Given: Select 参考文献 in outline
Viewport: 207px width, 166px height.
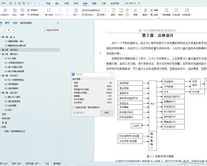Looking at the screenshot, I should [x=6, y=118].
